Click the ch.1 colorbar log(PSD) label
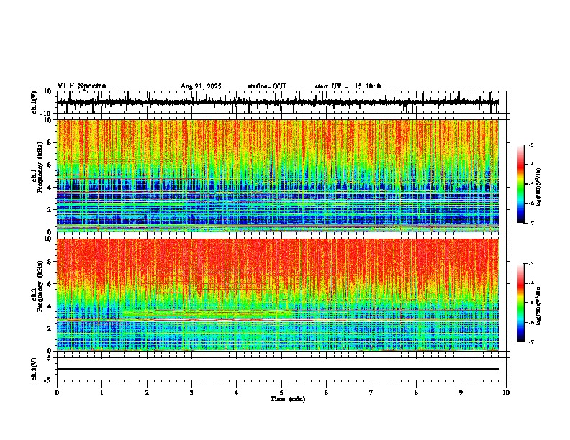Screen dimensions: 570x440 (539, 187)
